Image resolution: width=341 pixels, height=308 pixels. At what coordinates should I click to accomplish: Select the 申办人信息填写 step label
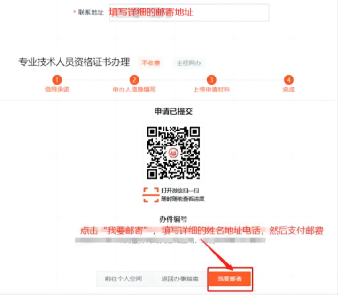(134, 90)
